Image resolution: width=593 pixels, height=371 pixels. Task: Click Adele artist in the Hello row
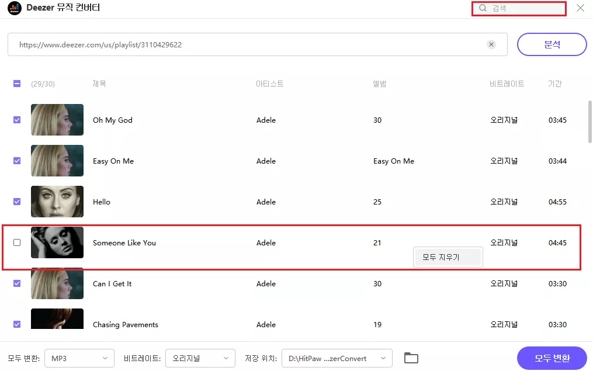pyautogui.click(x=266, y=202)
